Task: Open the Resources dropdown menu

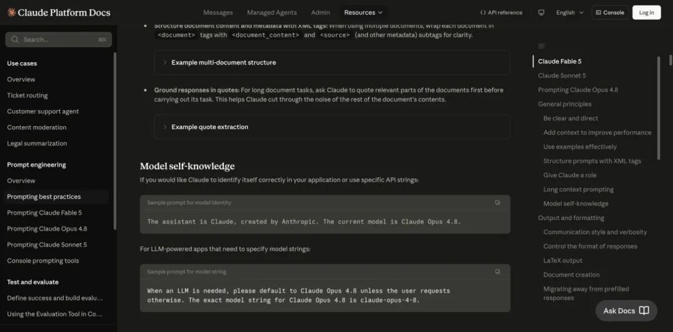Action: pos(363,12)
